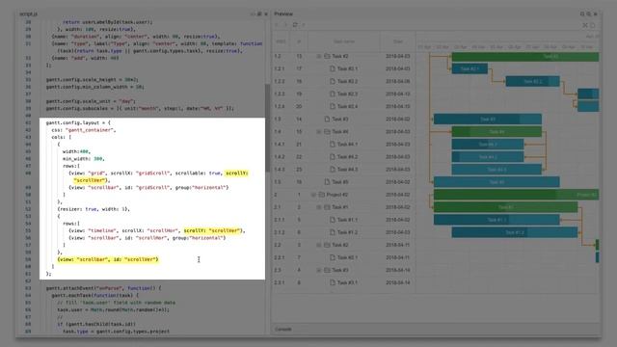The height and width of the screenshot is (347, 617).
Task: Click start date 2018-04-06 of Task #2.2
Action: (398, 81)
